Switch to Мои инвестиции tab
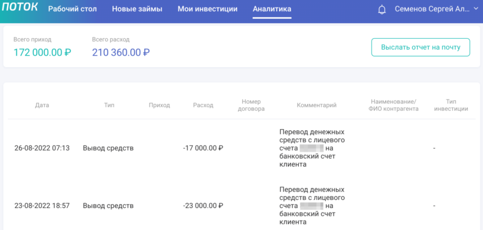Screen dimensions: 483x230 [208, 9]
